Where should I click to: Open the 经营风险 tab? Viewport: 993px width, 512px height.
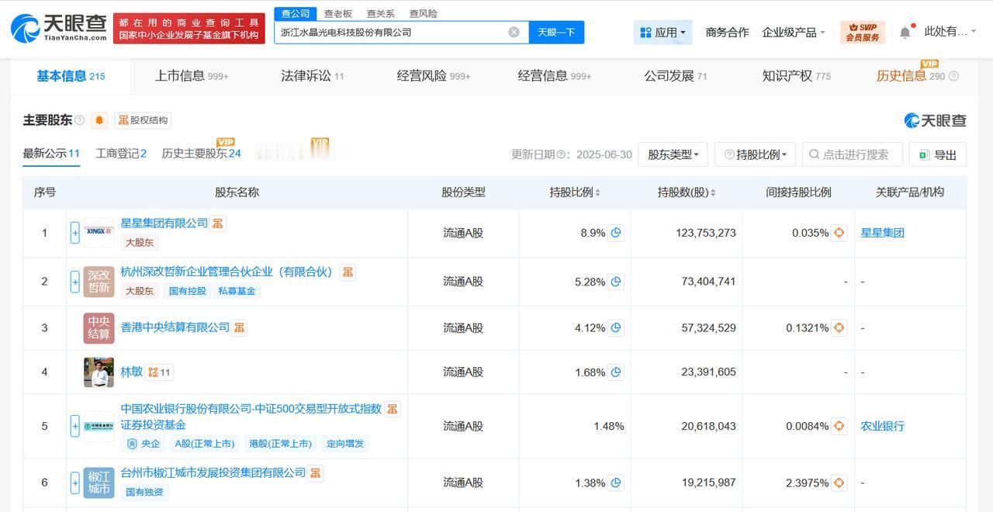434,76
